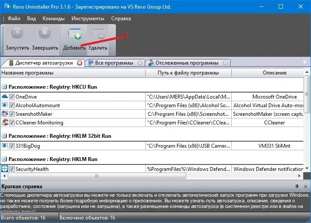Open the Инструменты menu
Image resolution: width=311 pixels, height=223 pixels.
88,19
